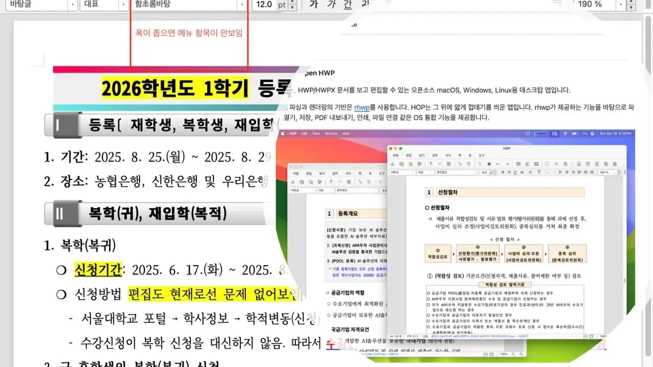Click the align left icon in front HOP window
Image resolution: width=653 pixels, height=367 pixels.
[560, 172]
